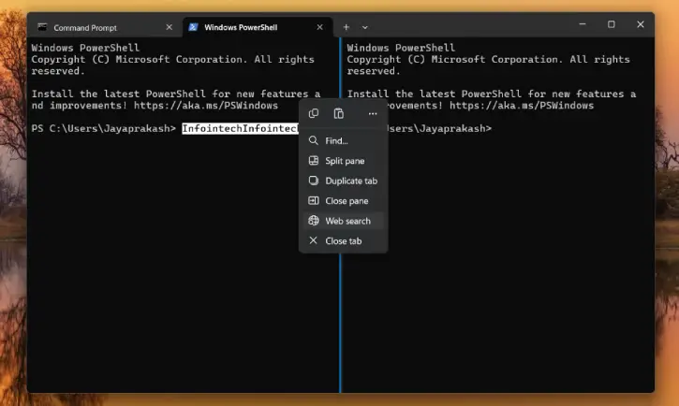
Task: Click the Copy icon in the context menu
Action: 314,113
